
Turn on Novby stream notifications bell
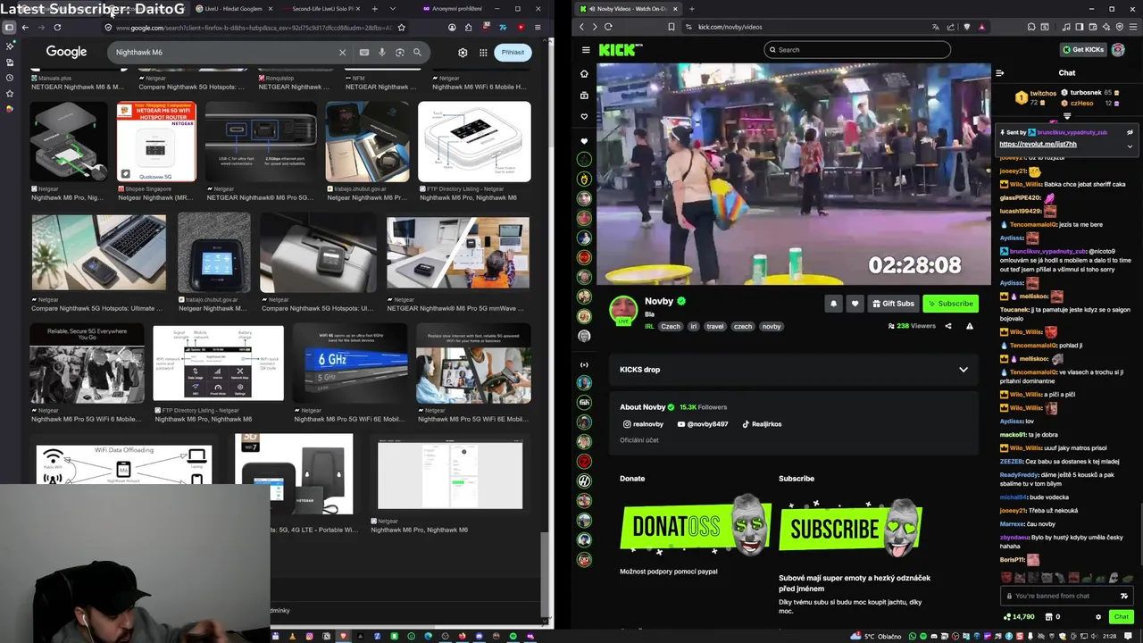tap(833, 304)
